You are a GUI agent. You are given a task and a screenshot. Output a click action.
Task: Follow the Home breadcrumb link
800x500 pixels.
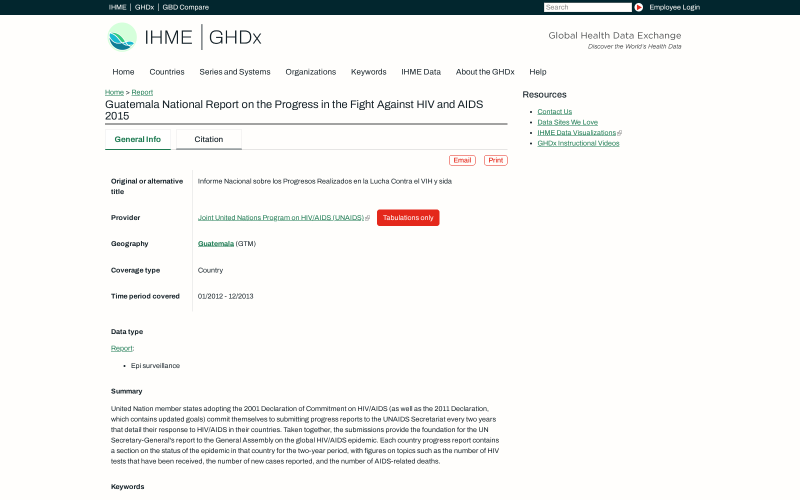[114, 92]
